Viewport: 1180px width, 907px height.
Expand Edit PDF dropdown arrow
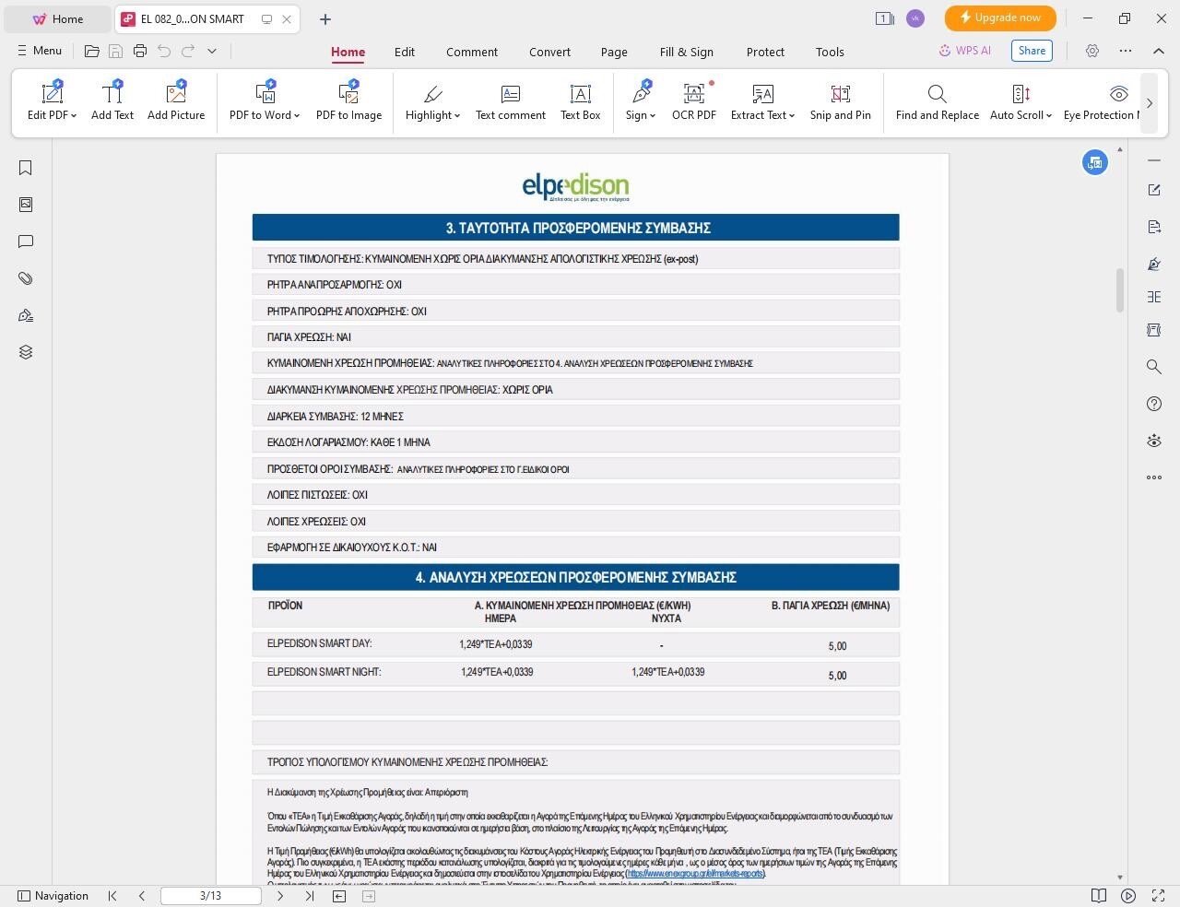[74, 116]
